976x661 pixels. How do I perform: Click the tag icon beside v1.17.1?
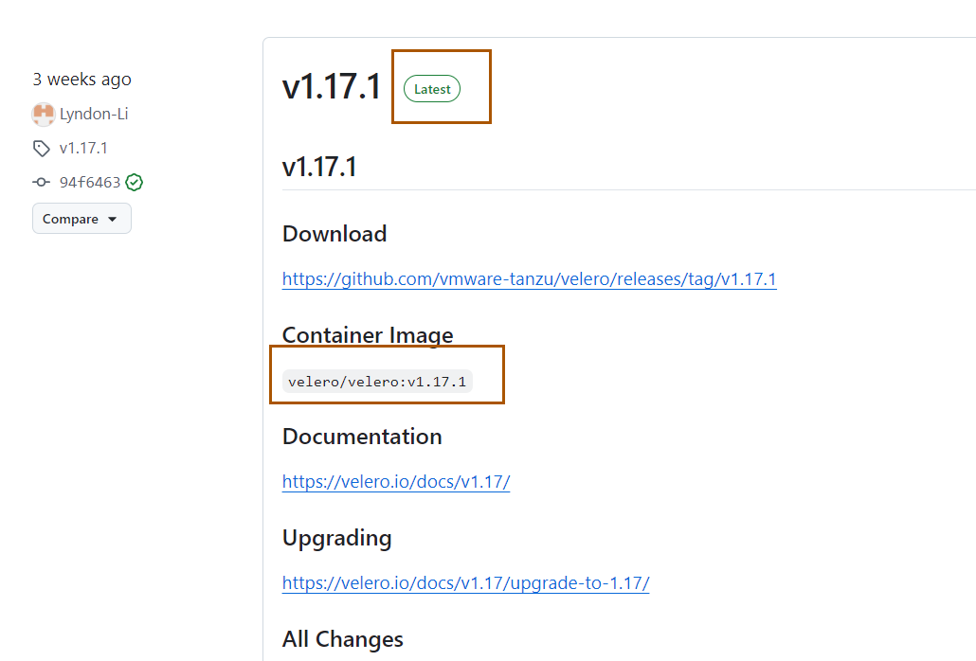[42, 148]
